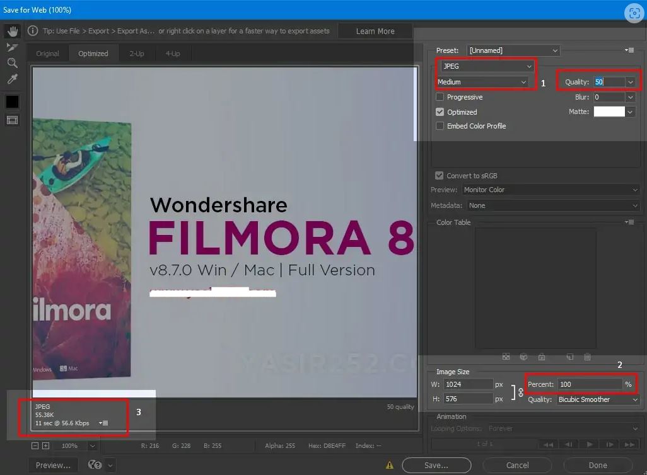The width and height of the screenshot is (647, 475).
Task: Click the new color icon
Action: point(570,357)
